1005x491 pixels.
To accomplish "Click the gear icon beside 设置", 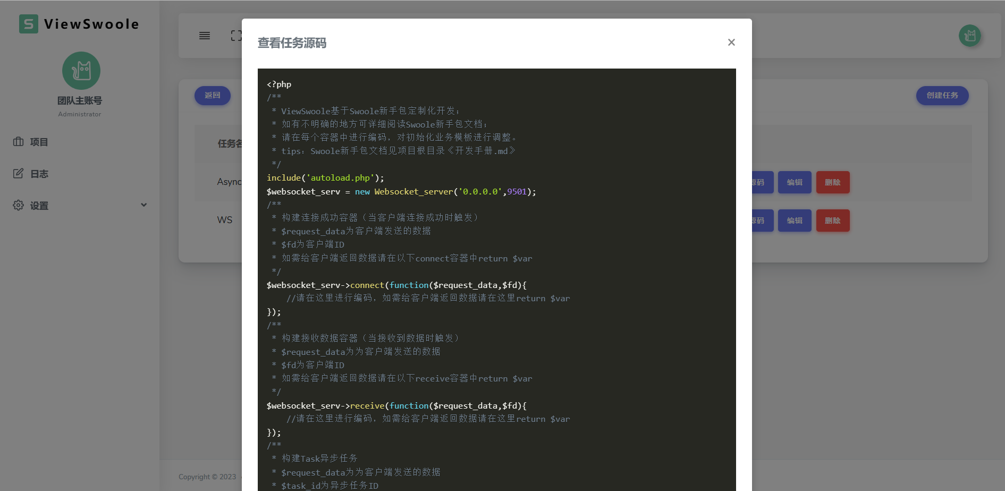I will tap(19, 205).
